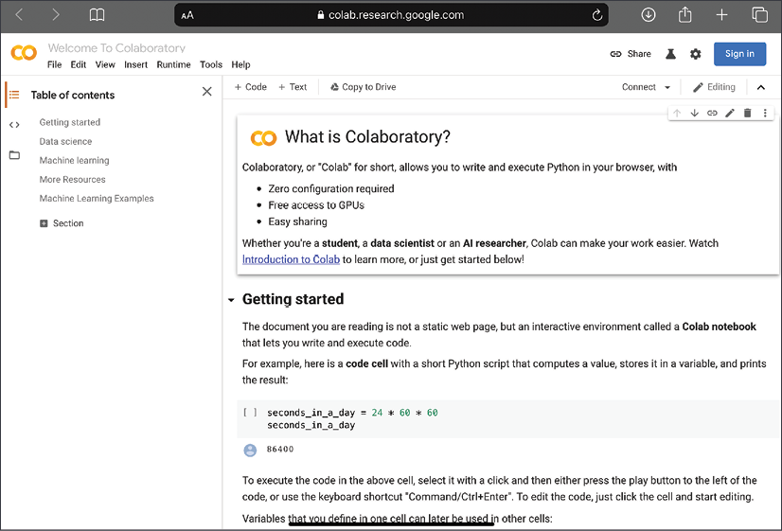
Task: Move the cell up with arrow
Action: [677, 114]
